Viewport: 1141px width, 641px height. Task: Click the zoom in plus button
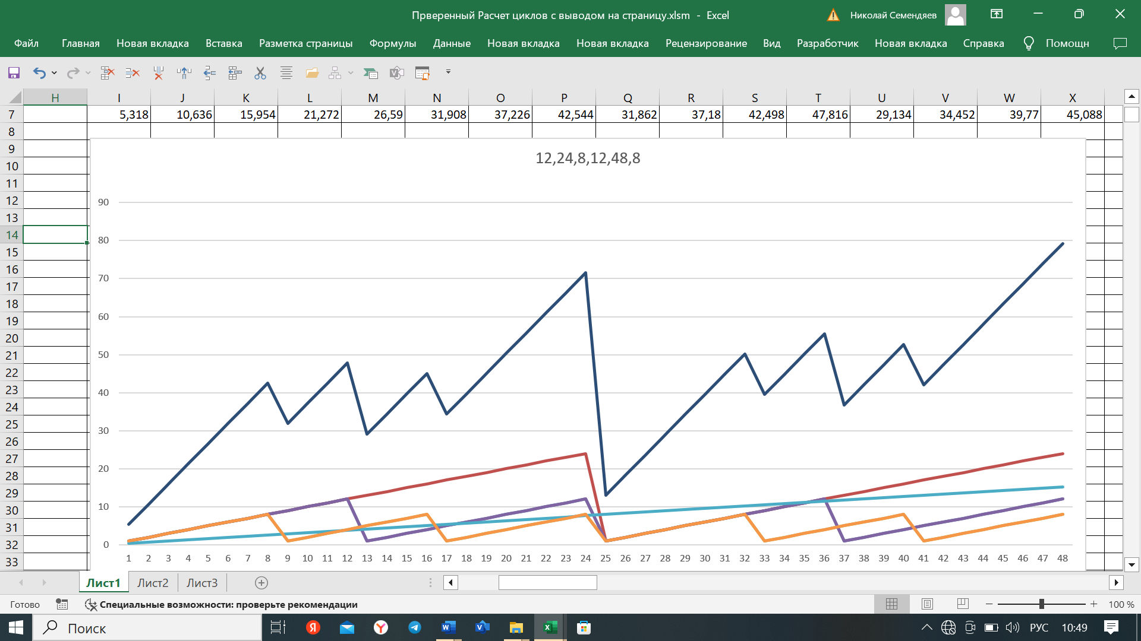click(1093, 604)
